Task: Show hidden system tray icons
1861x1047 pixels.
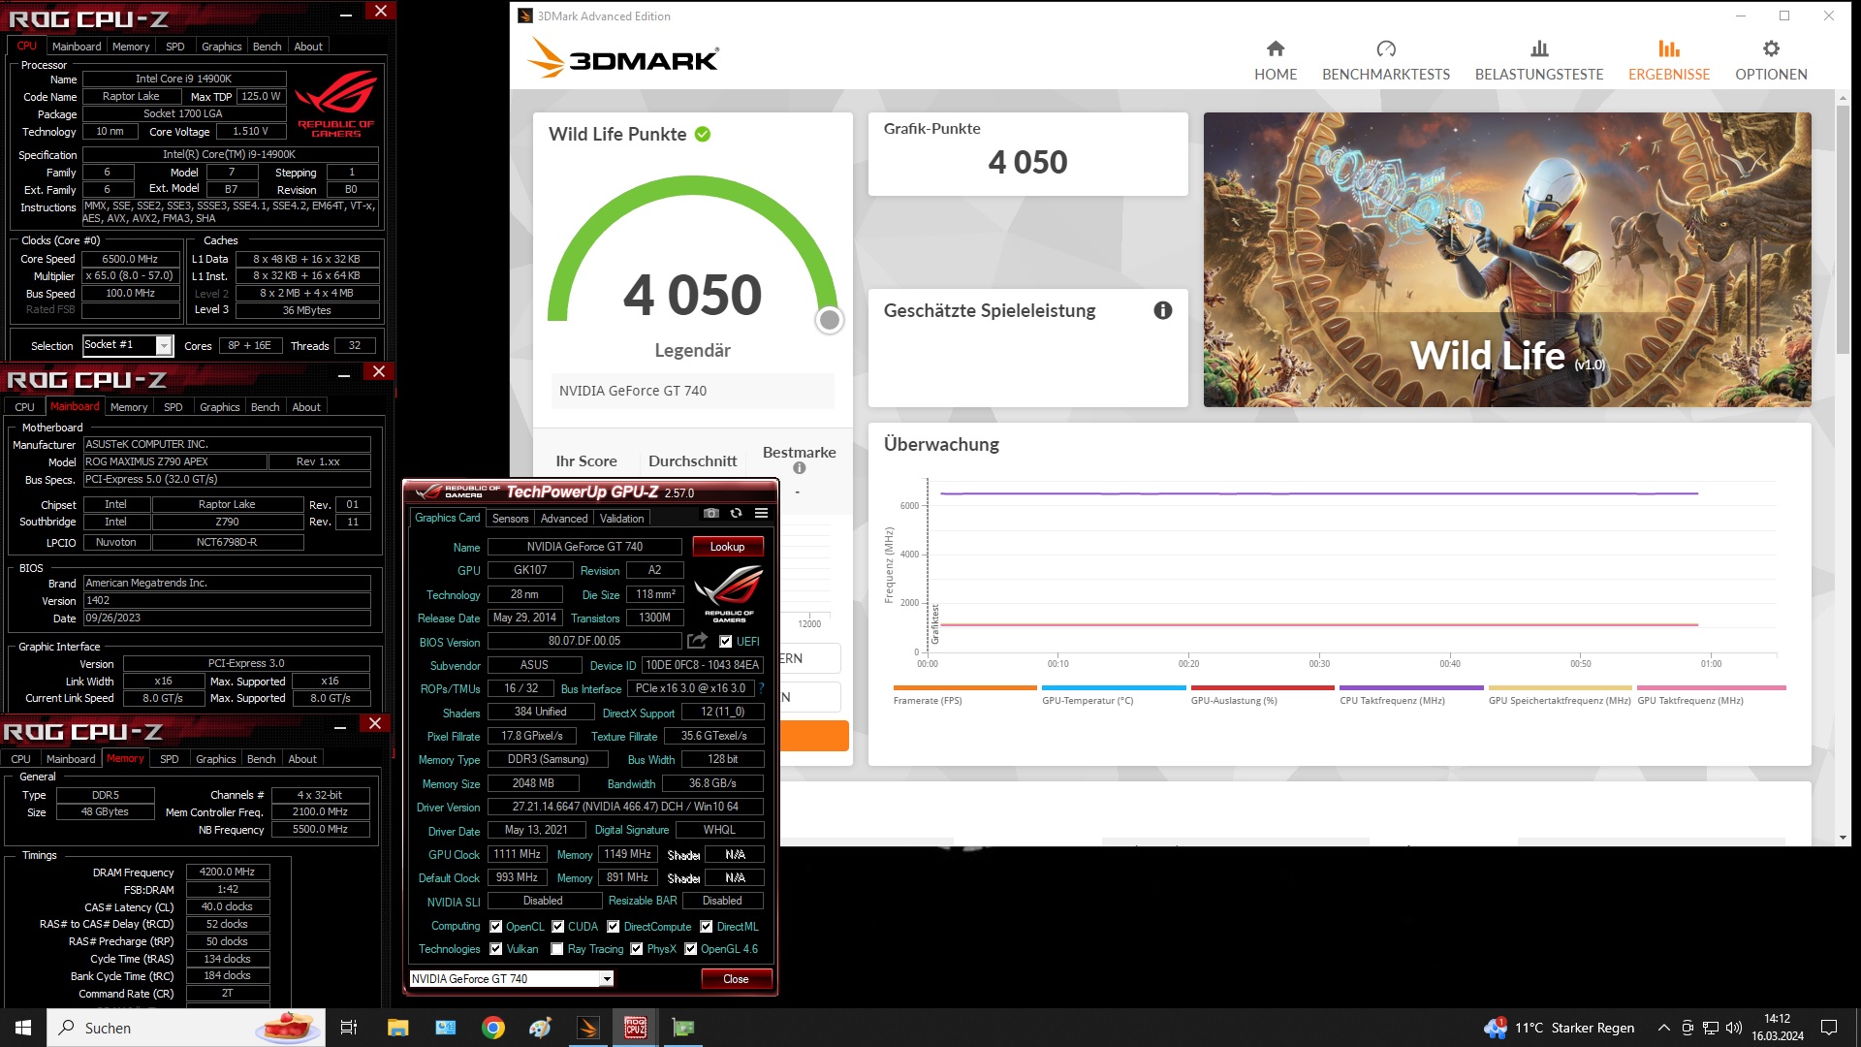Action: pyautogui.click(x=1664, y=1028)
